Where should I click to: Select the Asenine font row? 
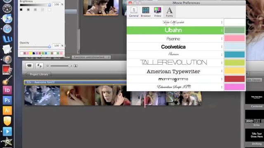point(175,39)
